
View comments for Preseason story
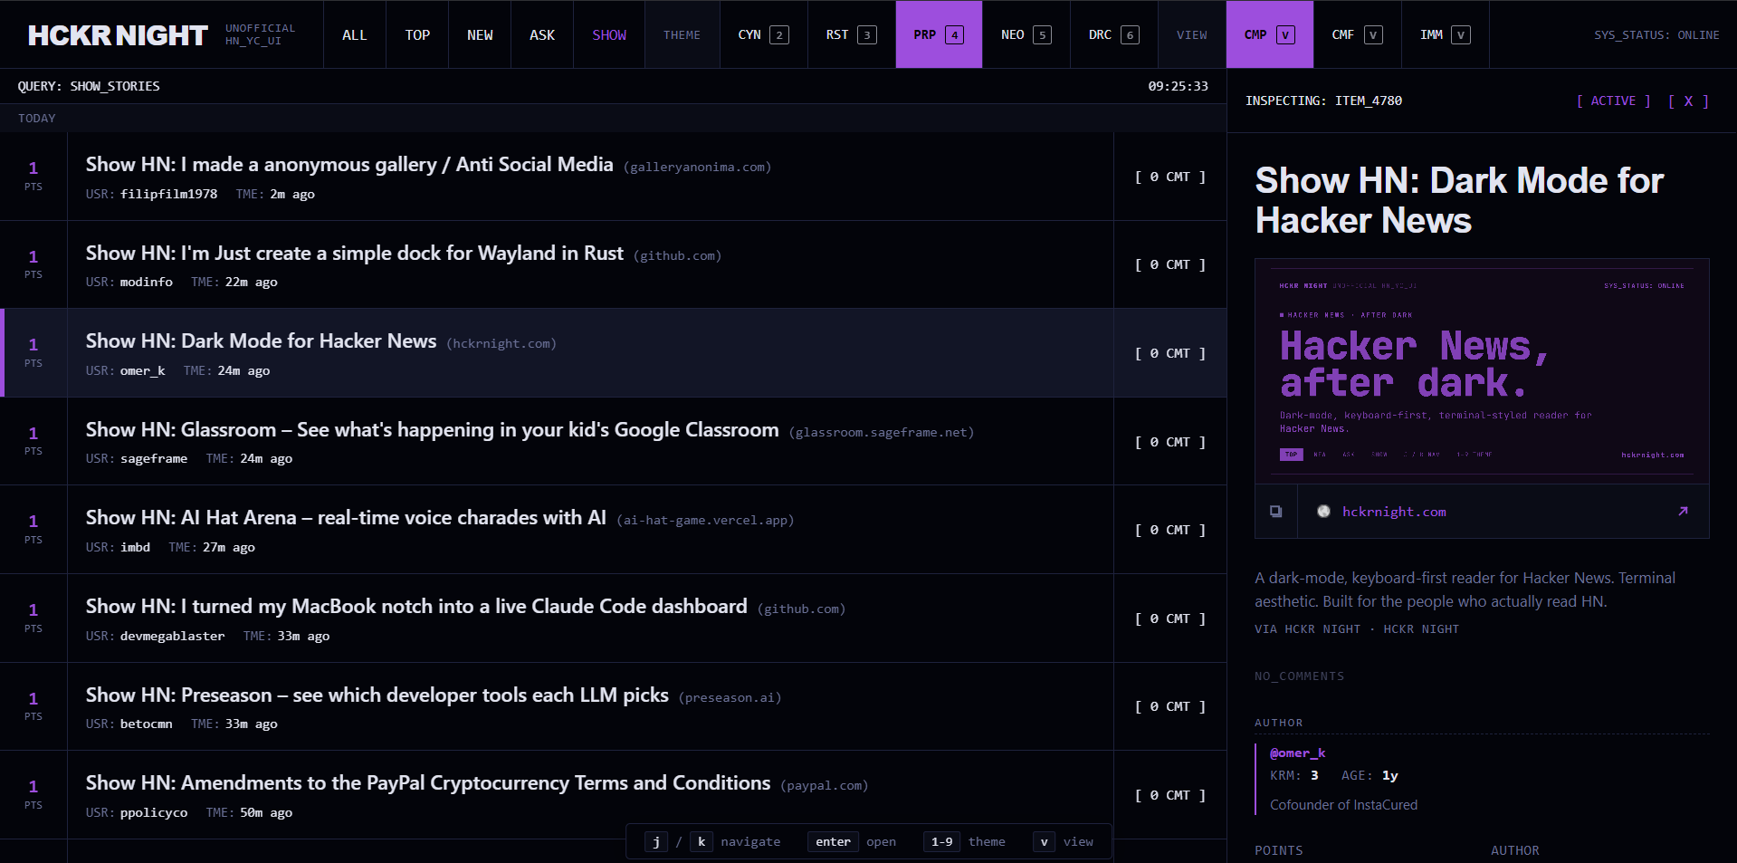1170,706
